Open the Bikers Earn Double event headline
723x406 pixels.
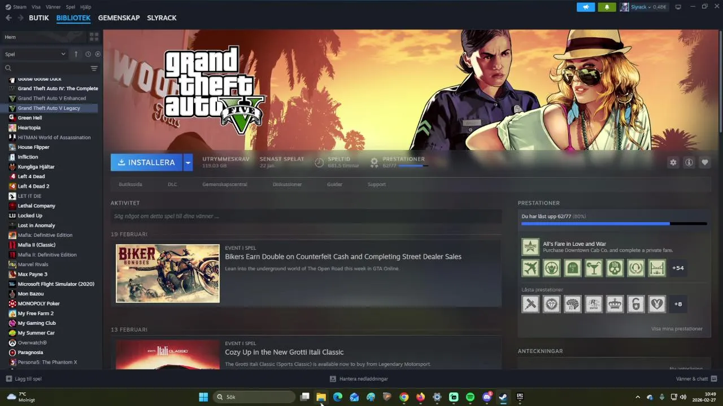[343, 257]
